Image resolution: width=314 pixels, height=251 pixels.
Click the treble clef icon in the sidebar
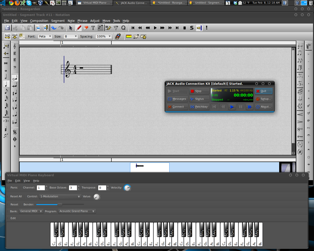14,47
